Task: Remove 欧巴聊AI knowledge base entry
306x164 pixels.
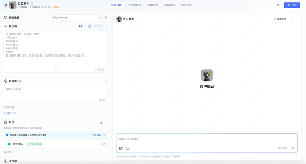Action: tap(104, 144)
